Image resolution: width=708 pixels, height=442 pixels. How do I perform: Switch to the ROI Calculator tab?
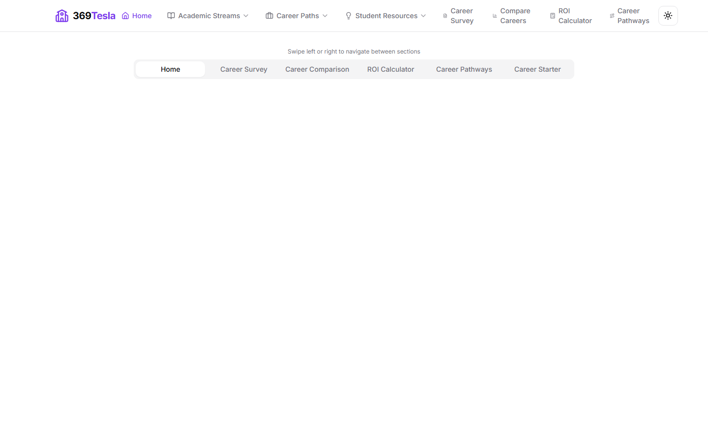391,69
